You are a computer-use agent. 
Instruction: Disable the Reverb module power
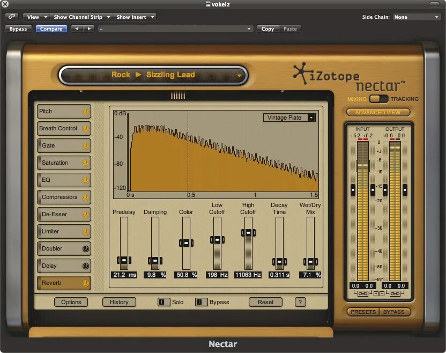coord(86,283)
